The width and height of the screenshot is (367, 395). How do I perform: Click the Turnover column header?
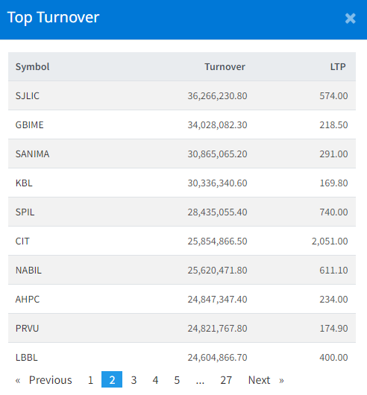point(225,67)
